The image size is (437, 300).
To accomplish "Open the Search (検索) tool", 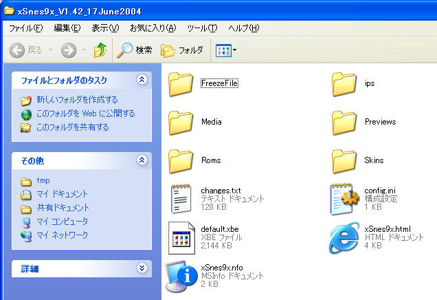I will pos(135,50).
